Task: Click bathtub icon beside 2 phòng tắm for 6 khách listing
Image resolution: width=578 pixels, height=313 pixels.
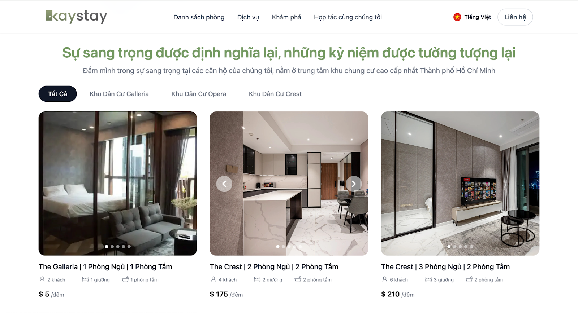Action: (x=469, y=279)
